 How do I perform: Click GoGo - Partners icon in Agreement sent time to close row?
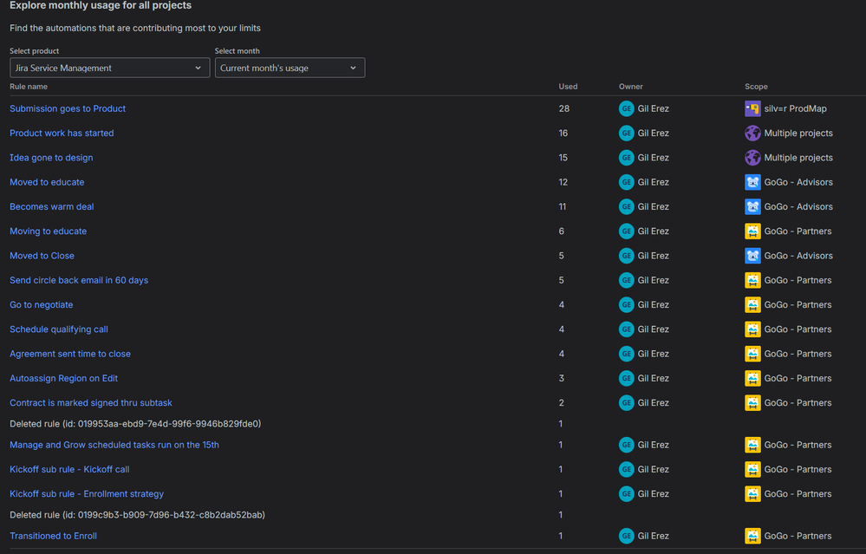point(752,354)
